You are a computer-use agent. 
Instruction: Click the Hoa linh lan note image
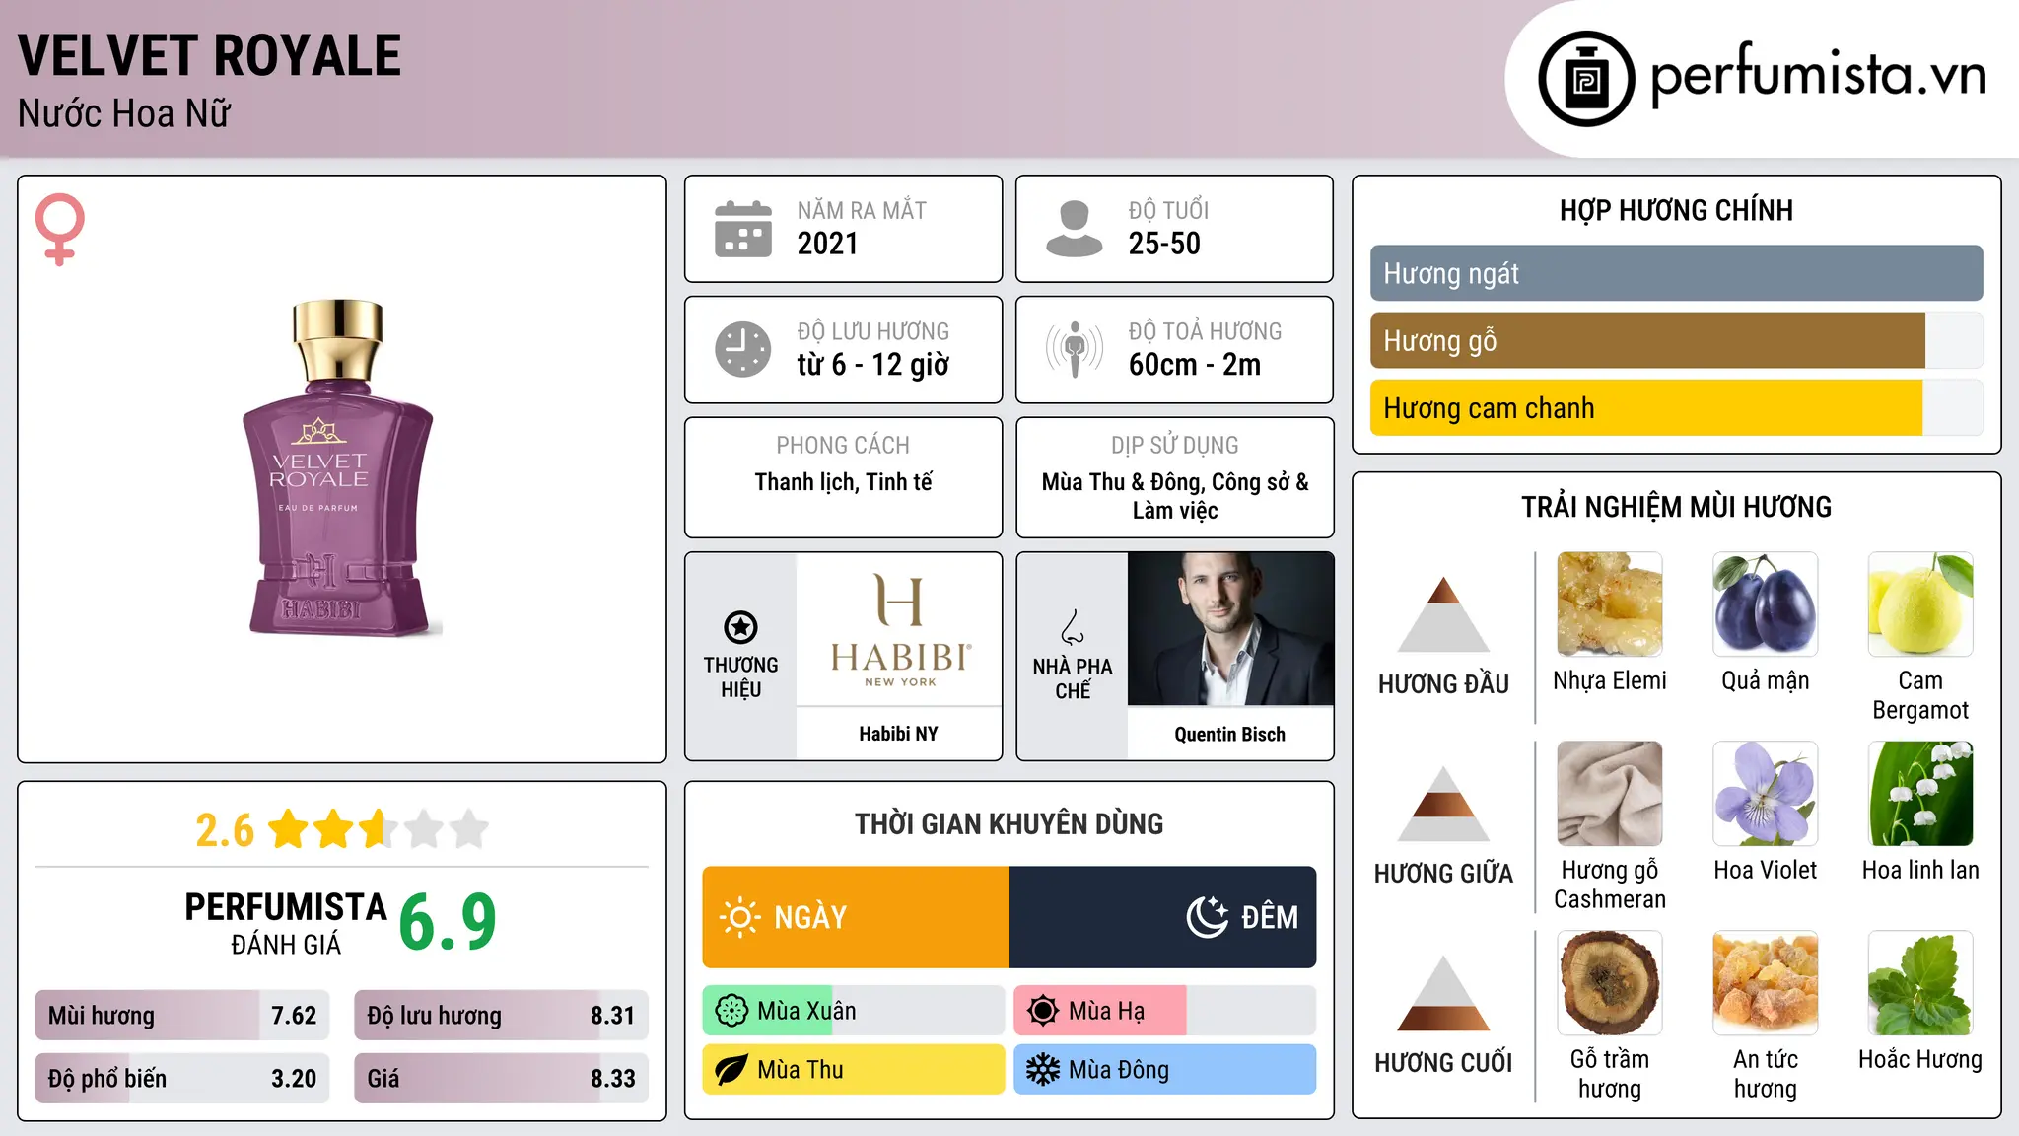click(x=1920, y=794)
